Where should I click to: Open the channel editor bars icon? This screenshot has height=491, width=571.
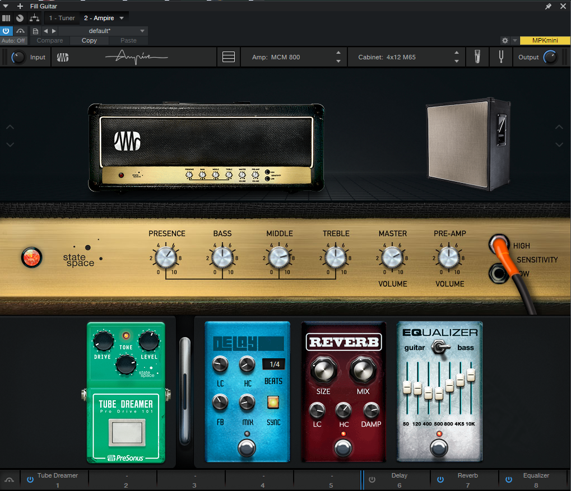pos(6,18)
